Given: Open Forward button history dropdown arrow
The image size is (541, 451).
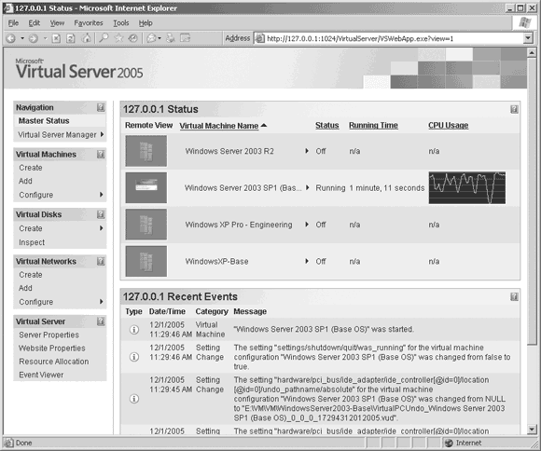Looking at the screenshot, I should 45,38.
